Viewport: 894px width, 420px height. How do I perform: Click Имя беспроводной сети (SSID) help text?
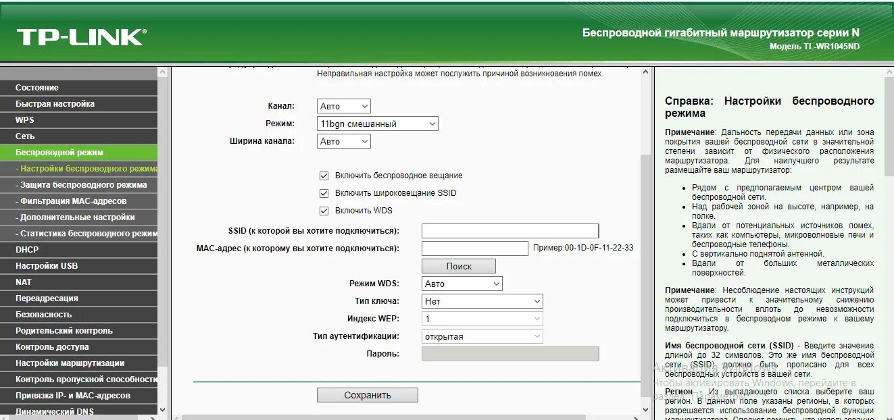[x=729, y=345]
